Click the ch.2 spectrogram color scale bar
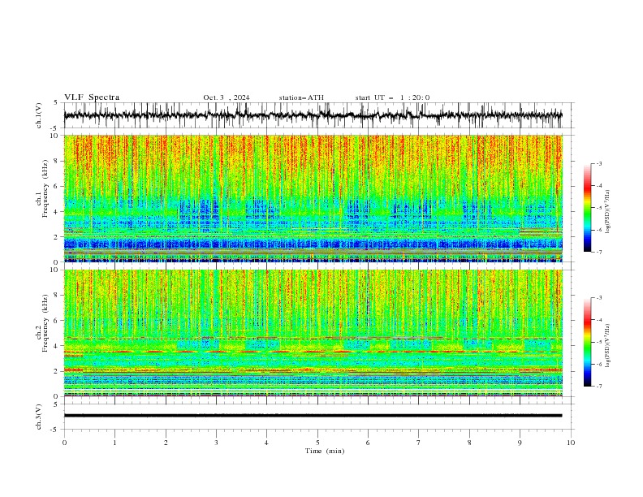Viewport: 643px width, 497px height. 587,342
